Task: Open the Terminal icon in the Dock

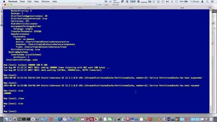Action: click(x=28, y=119)
